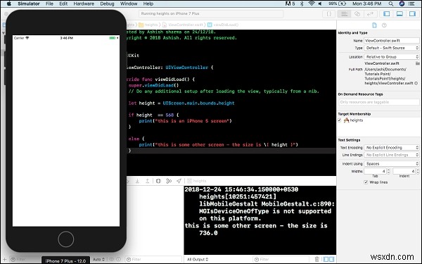This screenshot has width=422, height=264.
Task: Toggle the Inspectors panel
Action: [x=412, y=14]
